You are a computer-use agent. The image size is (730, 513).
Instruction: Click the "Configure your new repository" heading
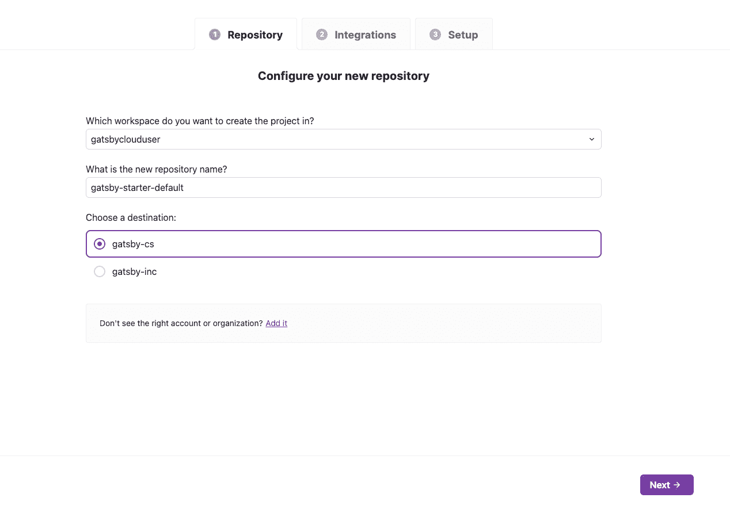click(344, 76)
